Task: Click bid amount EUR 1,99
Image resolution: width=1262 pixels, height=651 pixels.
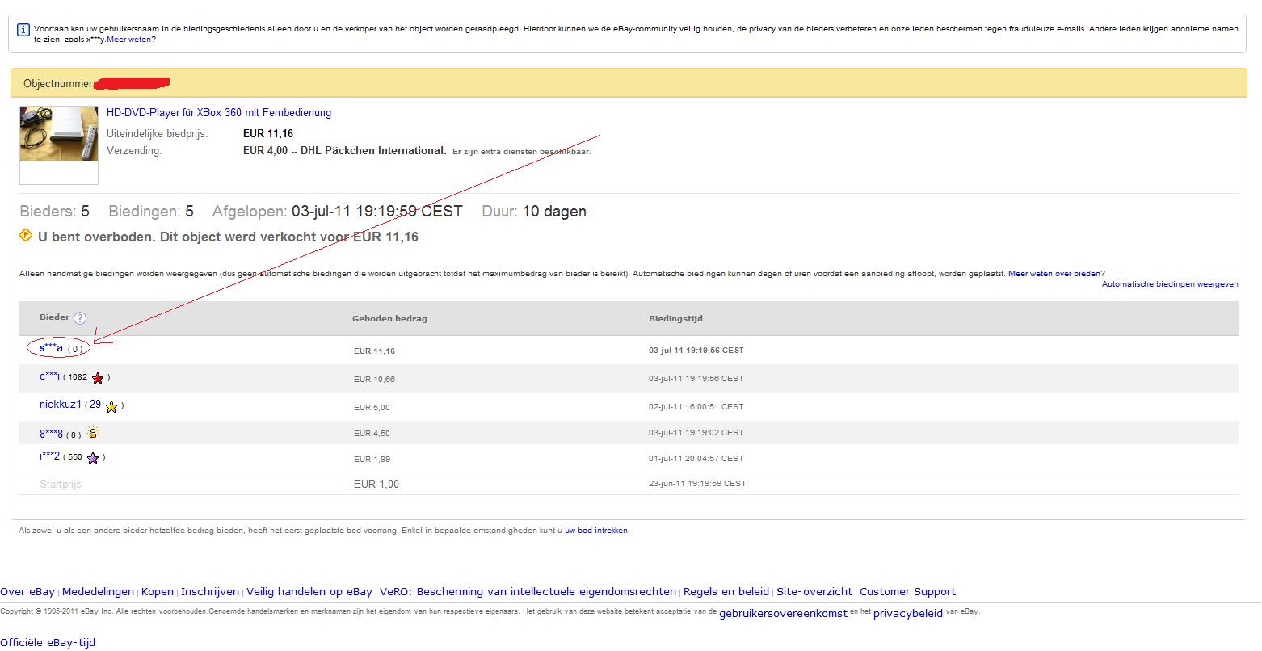Action: click(372, 459)
